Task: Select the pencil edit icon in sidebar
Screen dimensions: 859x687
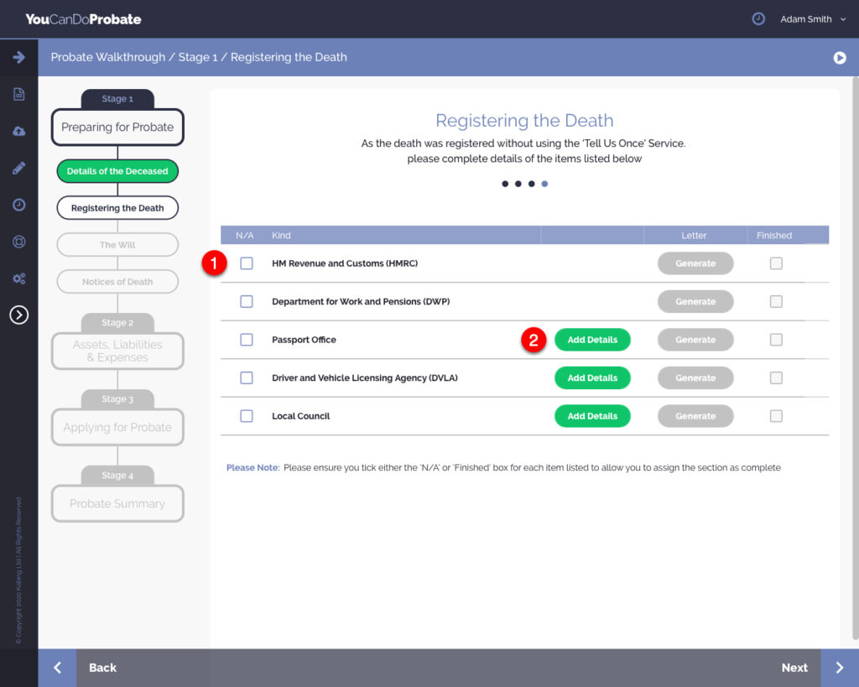Action: point(18,168)
